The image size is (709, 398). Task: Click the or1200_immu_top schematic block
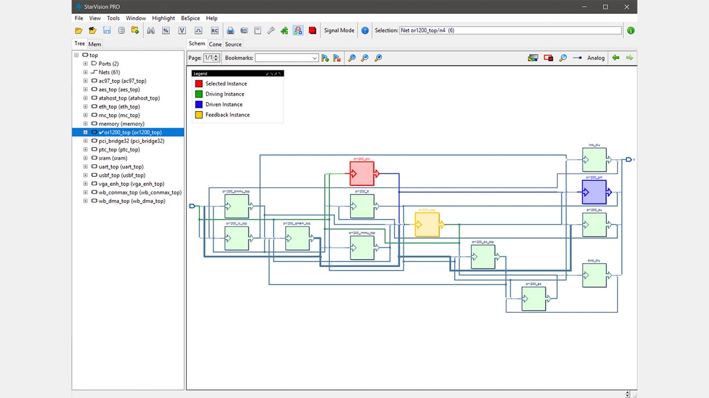pyautogui.click(x=362, y=248)
